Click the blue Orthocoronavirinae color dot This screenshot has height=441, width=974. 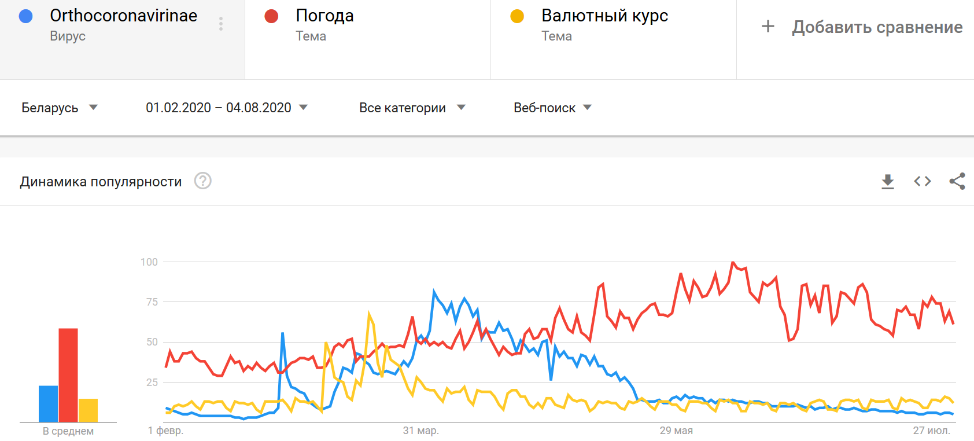tap(25, 16)
